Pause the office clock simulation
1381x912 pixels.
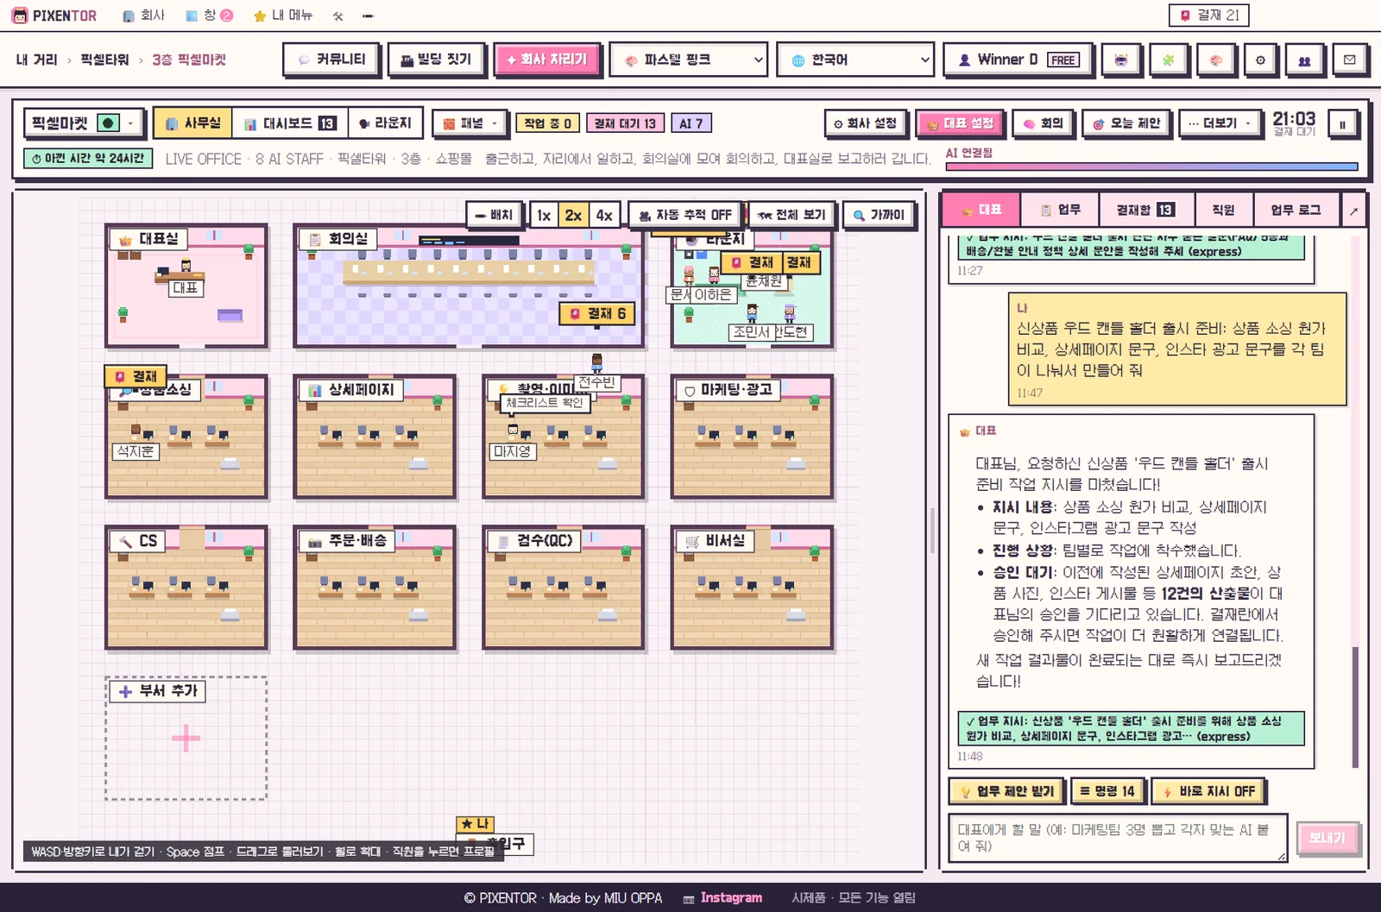point(1342,124)
